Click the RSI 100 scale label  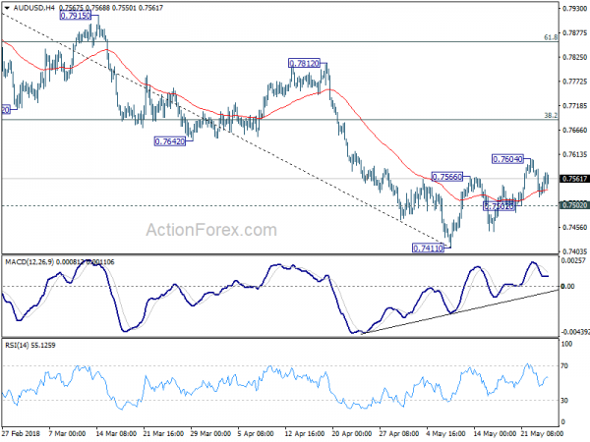[566, 344]
